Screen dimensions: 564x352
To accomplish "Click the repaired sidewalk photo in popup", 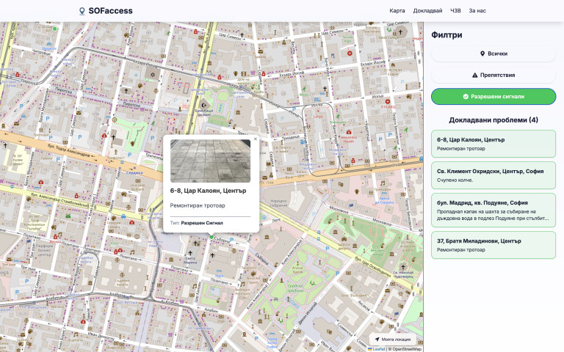I will pos(210,161).
